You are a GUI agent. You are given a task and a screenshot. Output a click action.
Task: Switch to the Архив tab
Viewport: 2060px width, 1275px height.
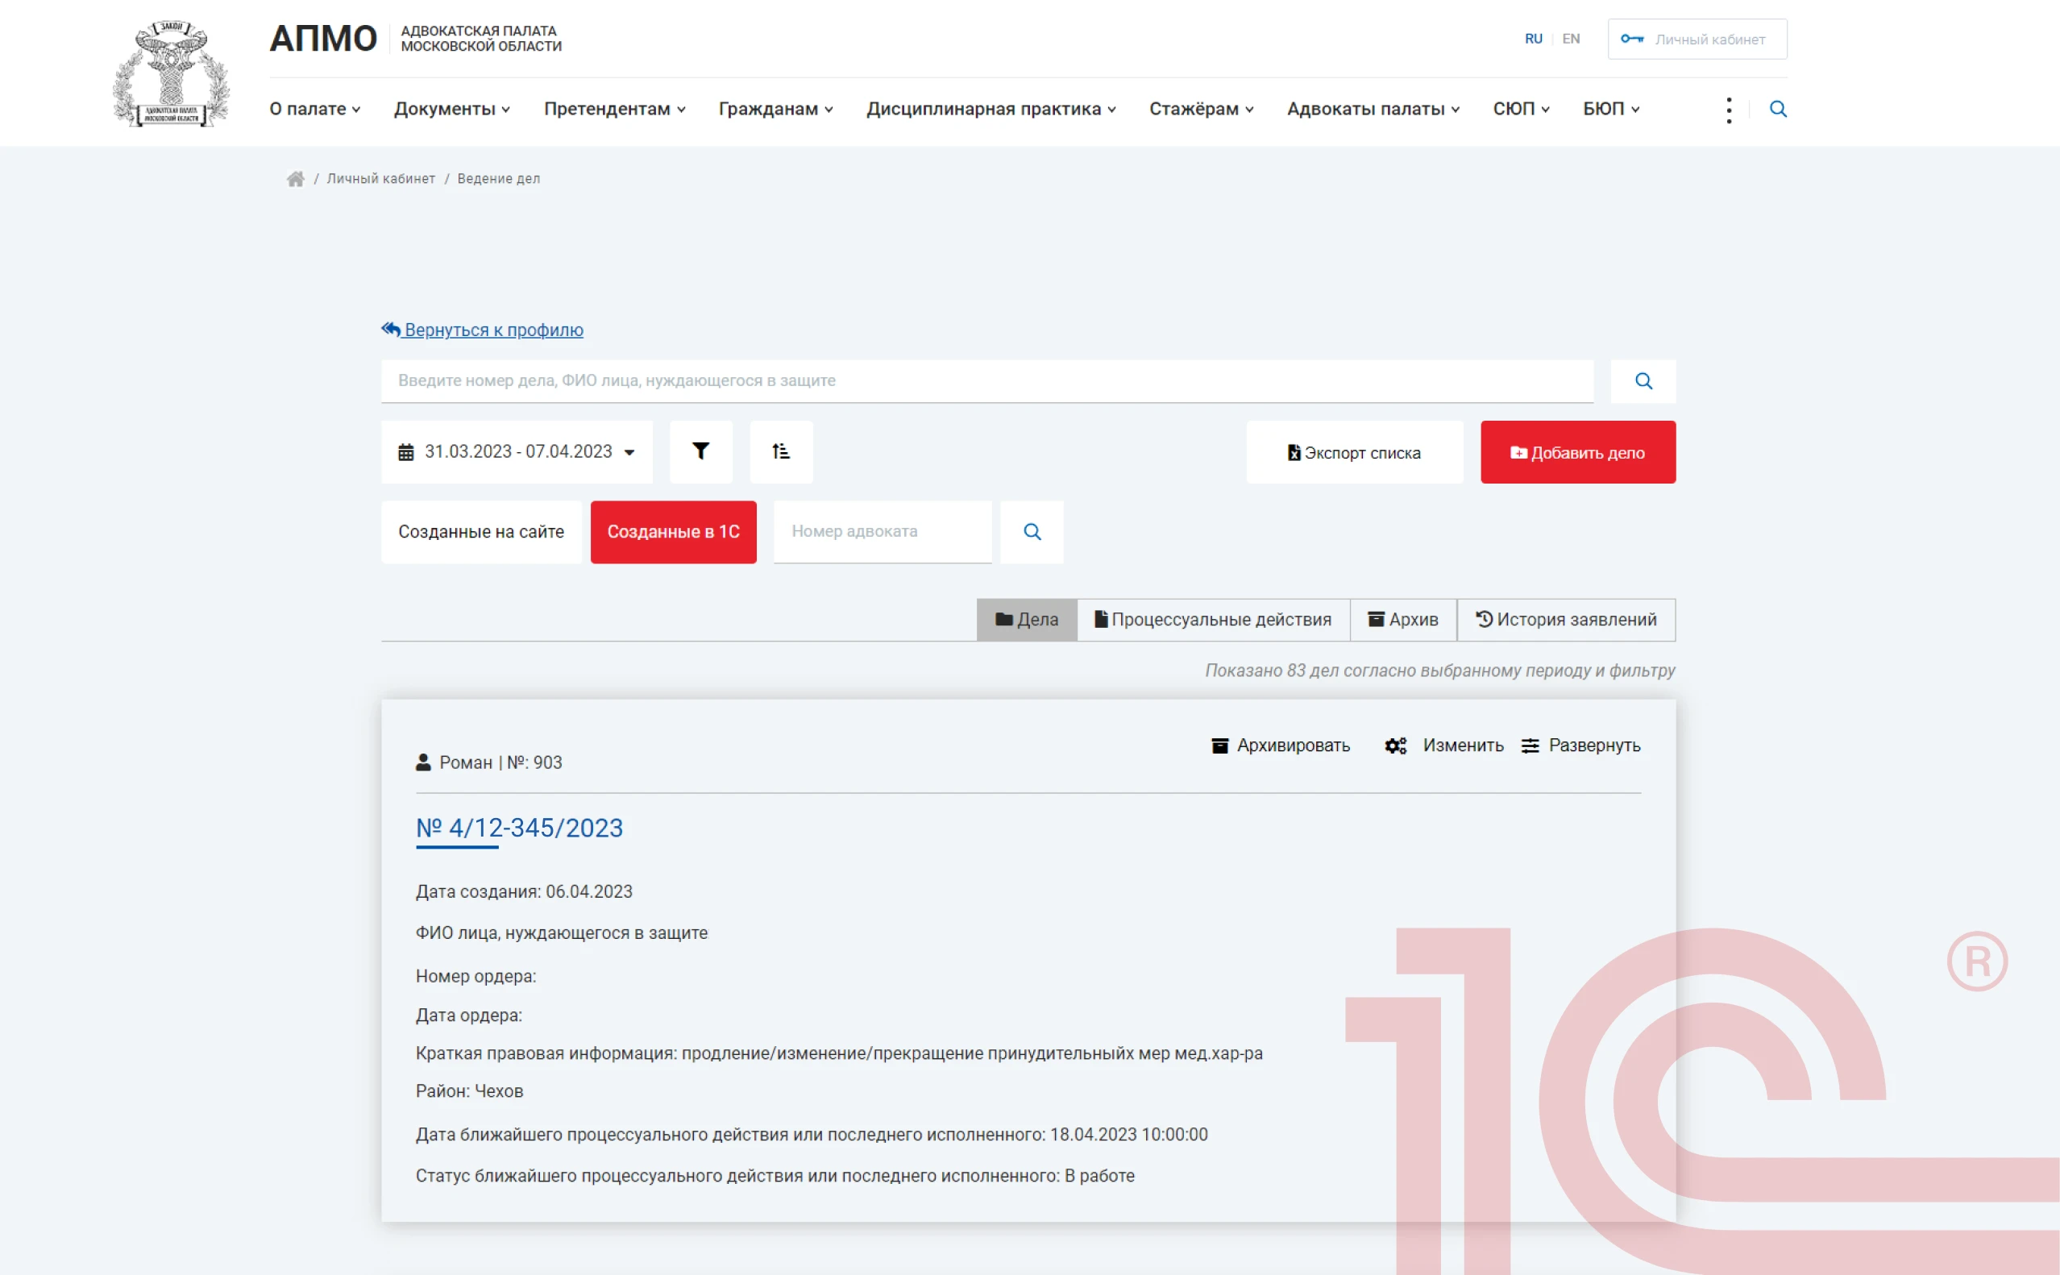point(1402,620)
